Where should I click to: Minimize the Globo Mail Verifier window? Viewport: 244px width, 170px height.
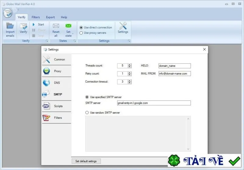pyautogui.click(x=226, y=4)
